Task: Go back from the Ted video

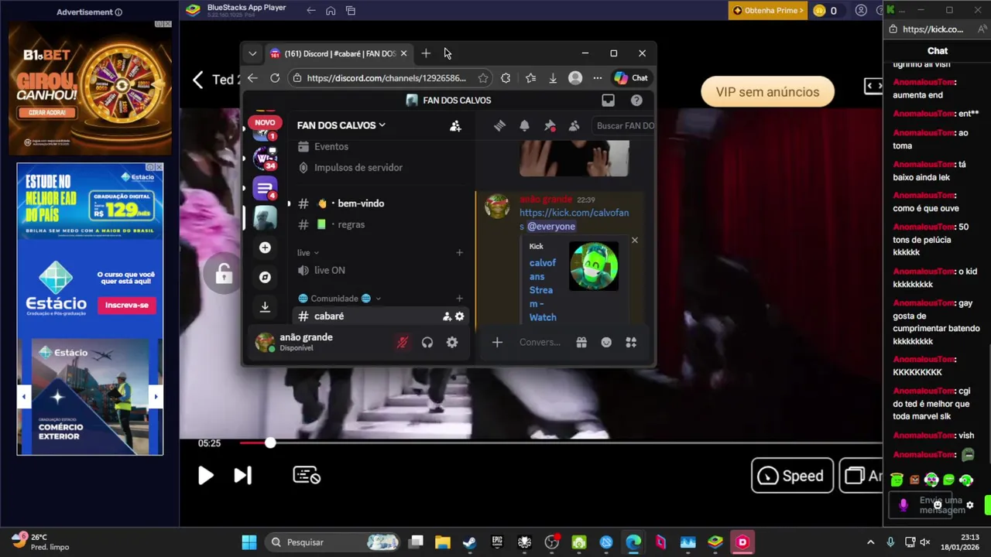Action: [198, 80]
